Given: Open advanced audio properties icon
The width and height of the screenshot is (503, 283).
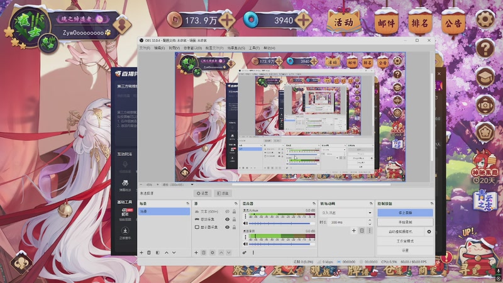Looking at the screenshot, I should [x=245, y=253].
